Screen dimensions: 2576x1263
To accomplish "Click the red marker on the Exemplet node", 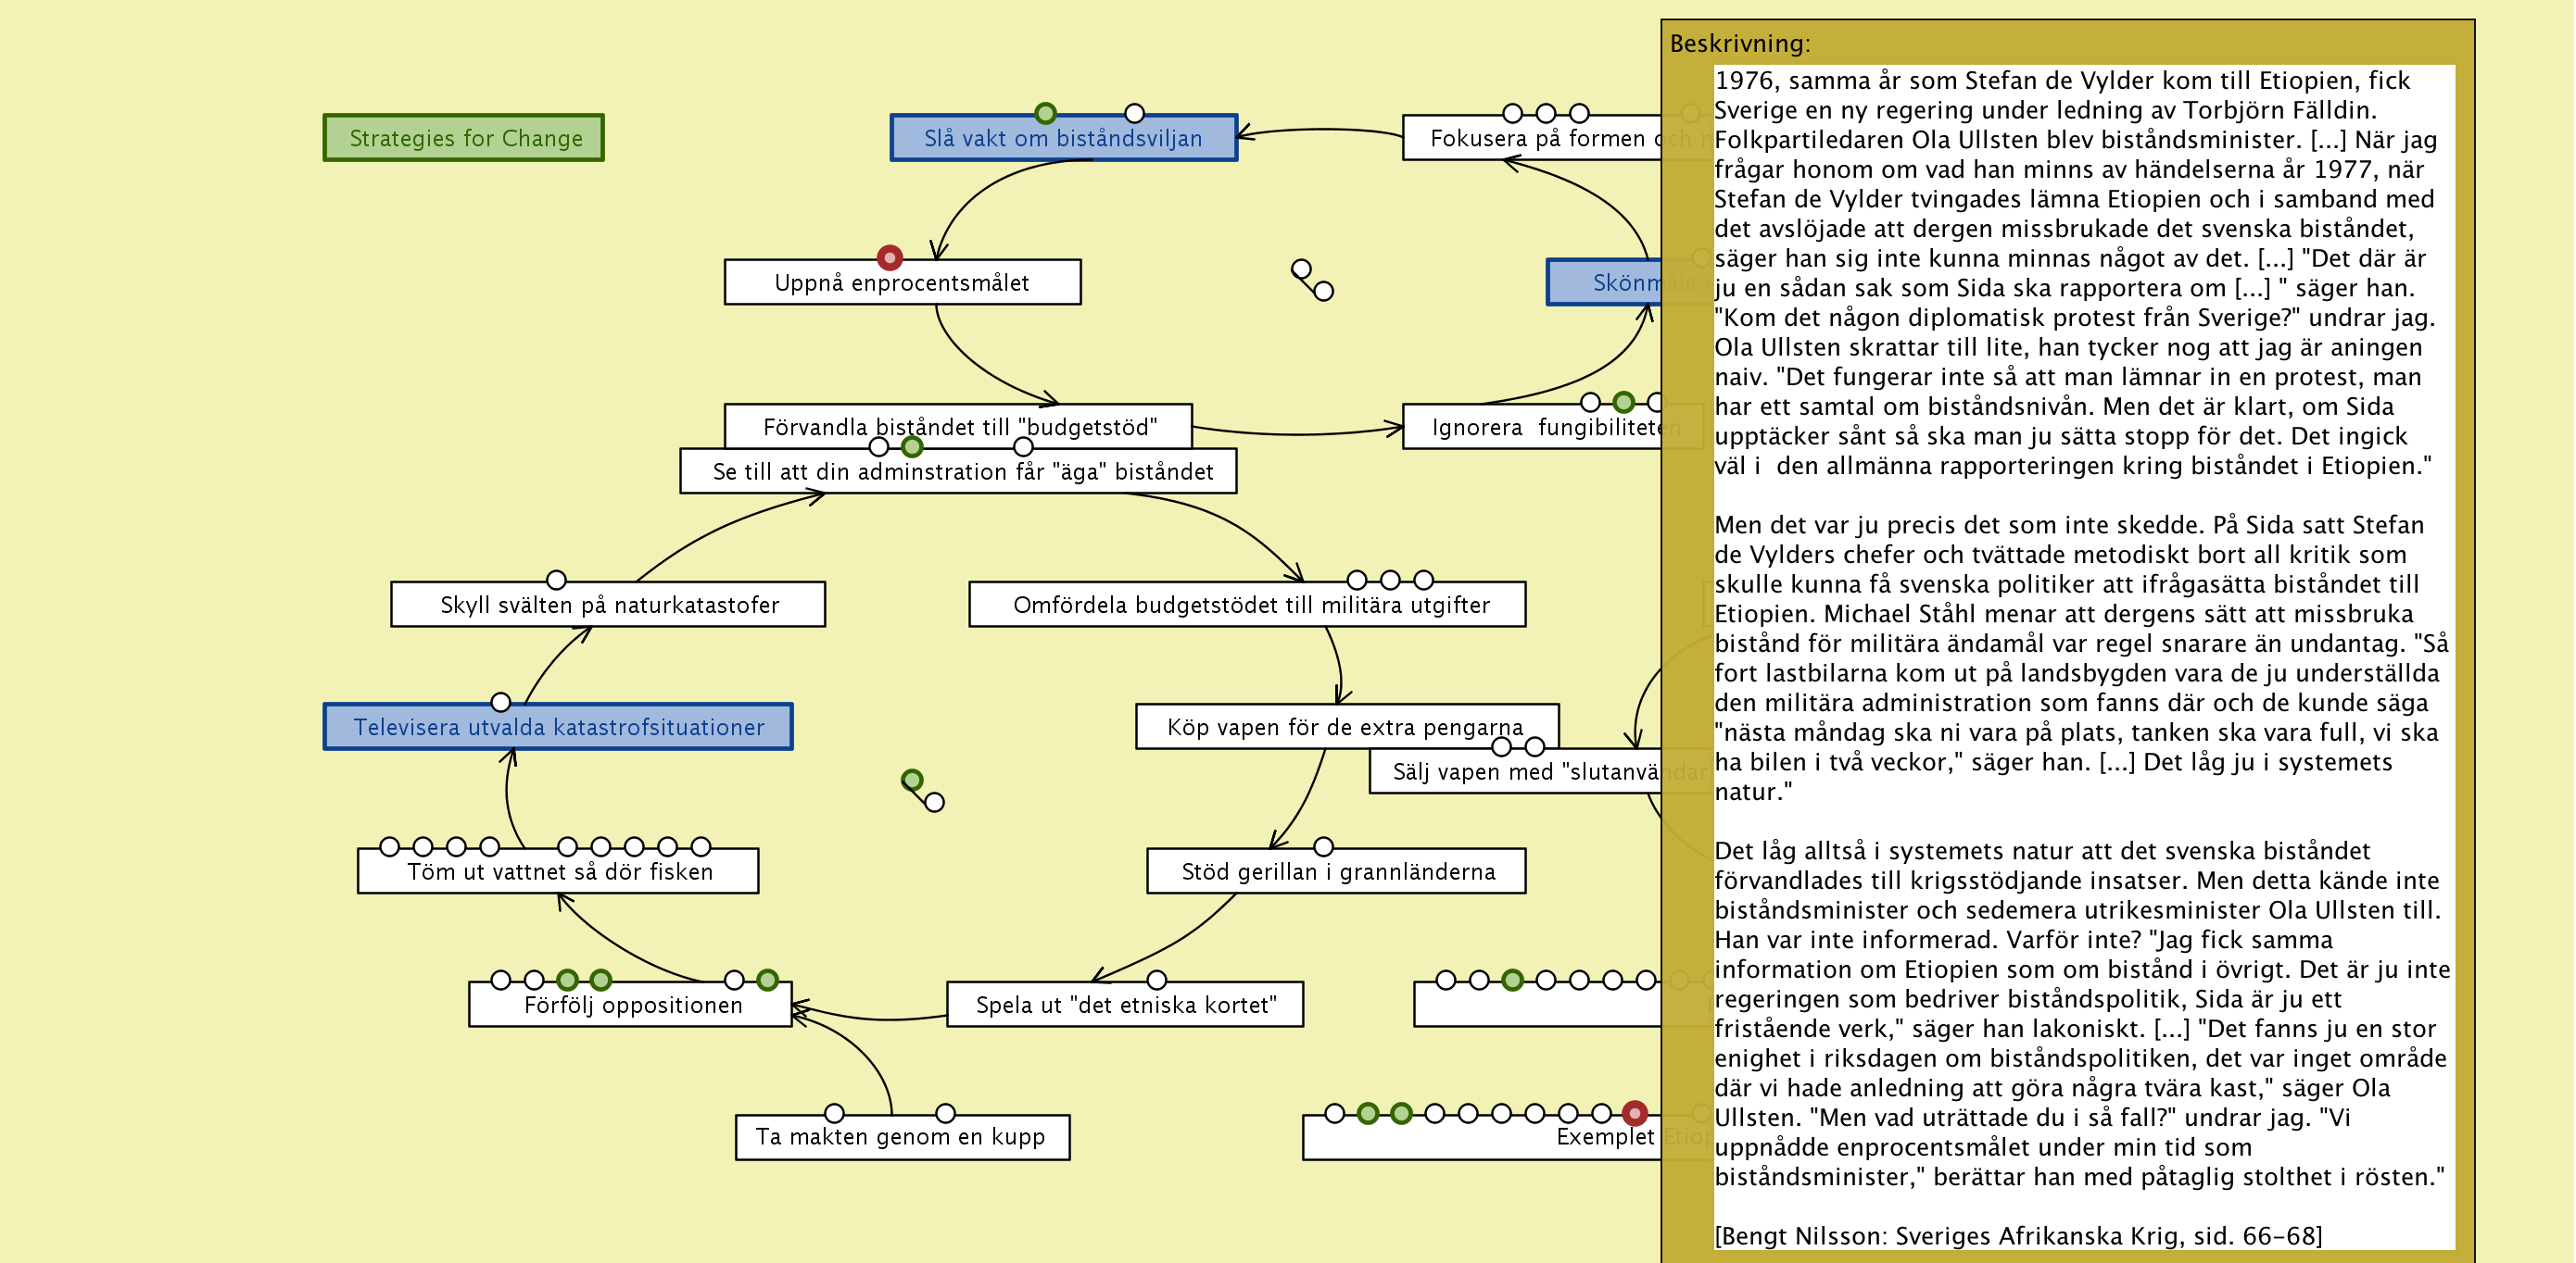I will (1634, 1112).
